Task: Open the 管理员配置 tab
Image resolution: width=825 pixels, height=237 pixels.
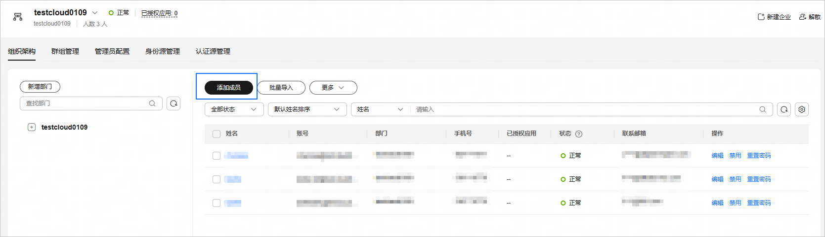Action: [x=112, y=51]
